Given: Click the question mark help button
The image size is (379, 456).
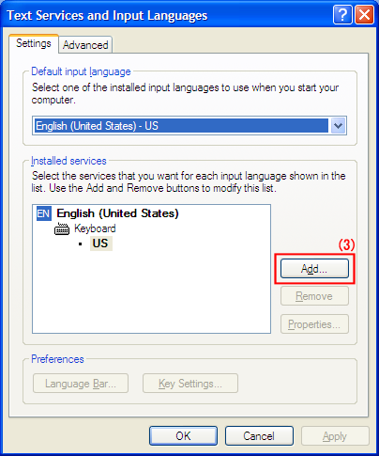Looking at the screenshot, I should click(x=342, y=14).
